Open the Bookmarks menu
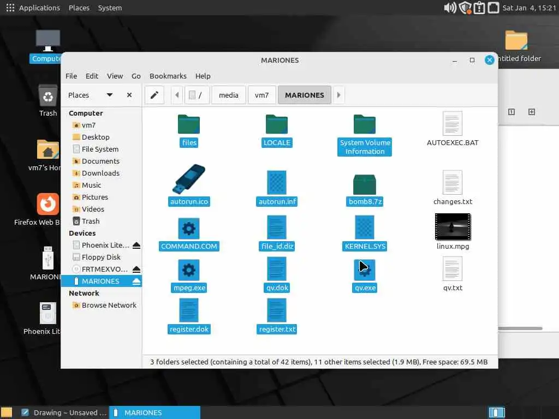 pyautogui.click(x=168, y=76)
